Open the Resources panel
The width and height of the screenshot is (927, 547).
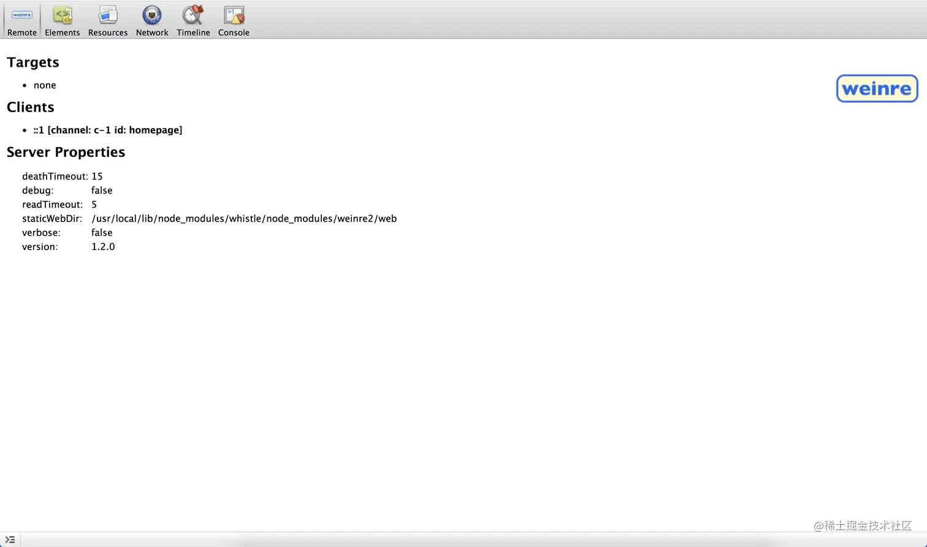pyautogui.click(x=108, y=21)
